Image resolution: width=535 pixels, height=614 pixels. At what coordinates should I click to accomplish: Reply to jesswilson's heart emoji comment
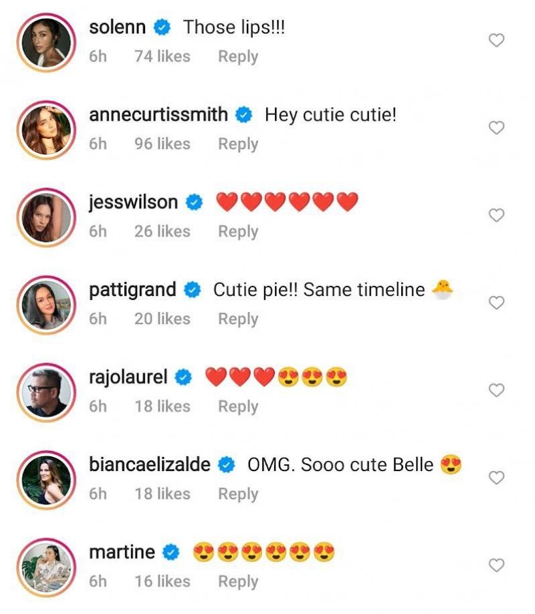[x=237, y=231]
